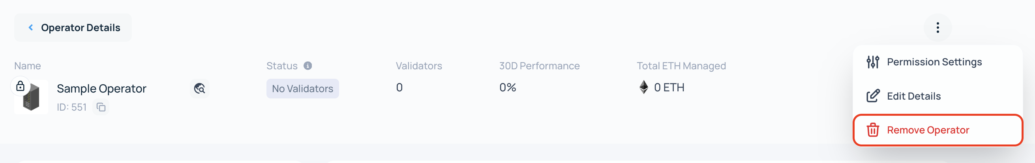Click the sliders icon beside Permission Settings
Screen dimensions: 1035x163
[x=873, y=62]
